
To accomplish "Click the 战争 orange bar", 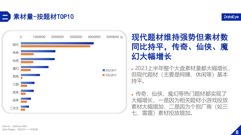I will (24, 102).
